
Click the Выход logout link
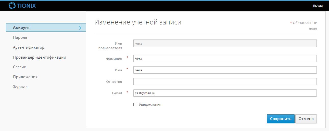(318, 6)
